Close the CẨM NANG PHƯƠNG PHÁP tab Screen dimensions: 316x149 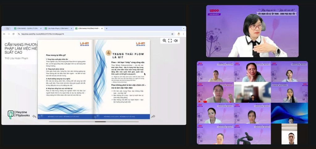[x=102, y=28]
